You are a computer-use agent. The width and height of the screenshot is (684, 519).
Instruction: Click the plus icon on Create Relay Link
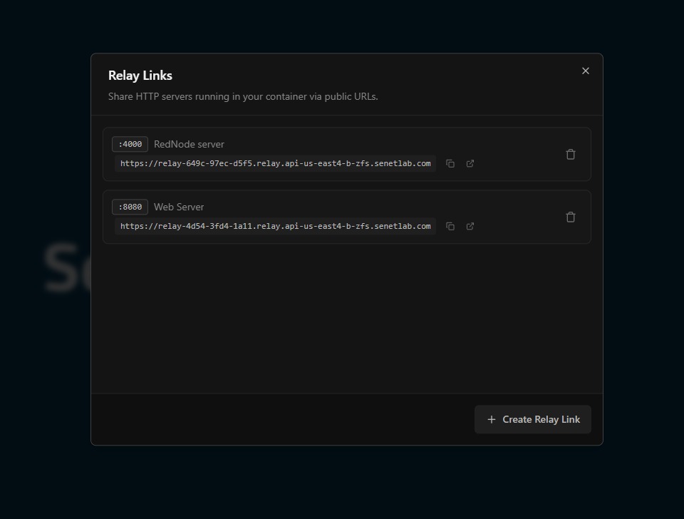(x=491, y=419)
